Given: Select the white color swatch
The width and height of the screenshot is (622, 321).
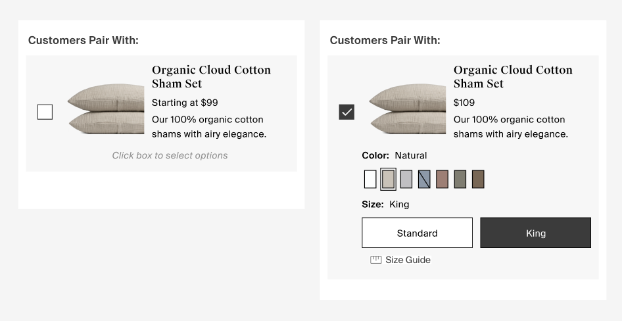Looking at the screenshot, I should [x=370, y=179].
